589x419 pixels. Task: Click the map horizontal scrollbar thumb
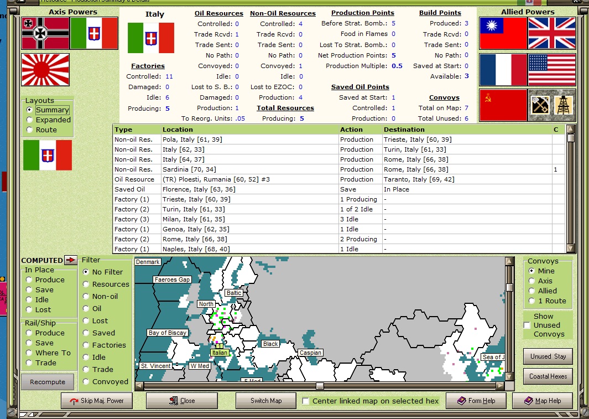point(320,386)
